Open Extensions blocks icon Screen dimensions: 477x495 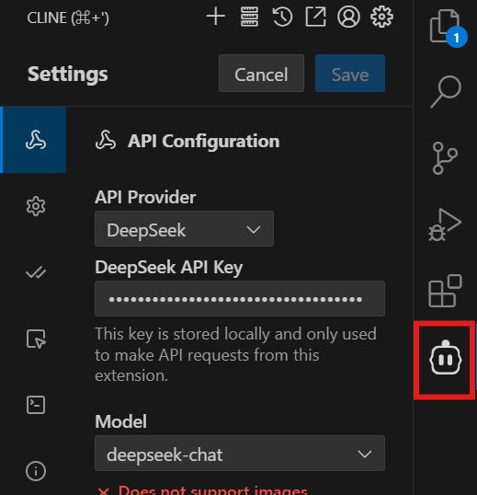(445, 291)
